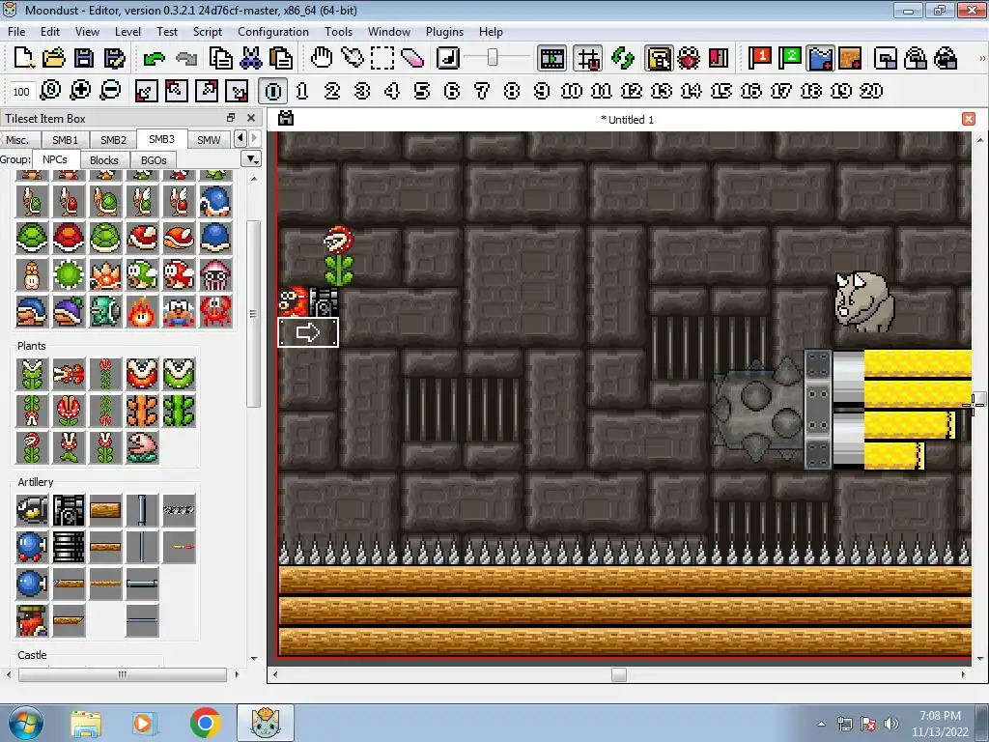This screenshot has height=742, width=989.
Task: Open the Level menu
Action: pyautogui.click(x=127, y=32)
